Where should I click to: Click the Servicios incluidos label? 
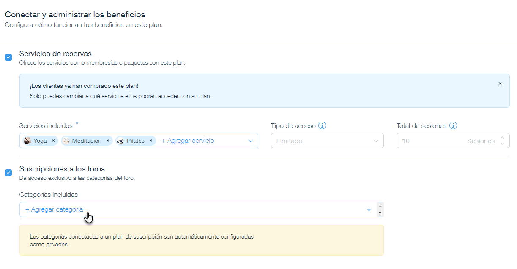[x=46, y=126]
